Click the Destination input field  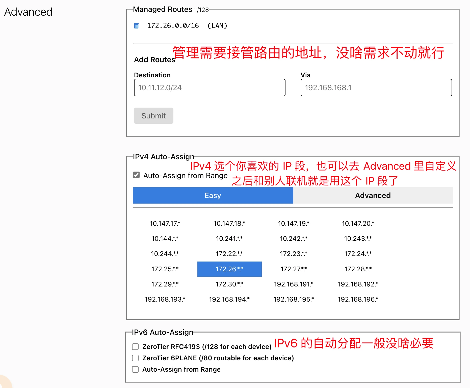[x=210, y=88]
